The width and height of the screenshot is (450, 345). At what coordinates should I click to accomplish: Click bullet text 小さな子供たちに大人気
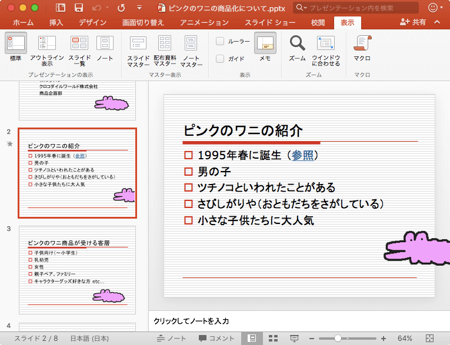(x=255, y=220)
